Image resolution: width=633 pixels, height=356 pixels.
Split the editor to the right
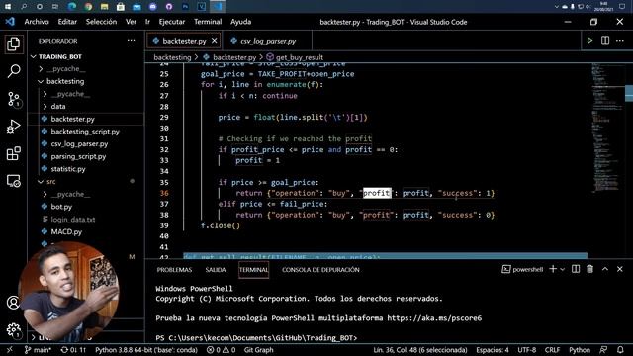click(605, 41)
